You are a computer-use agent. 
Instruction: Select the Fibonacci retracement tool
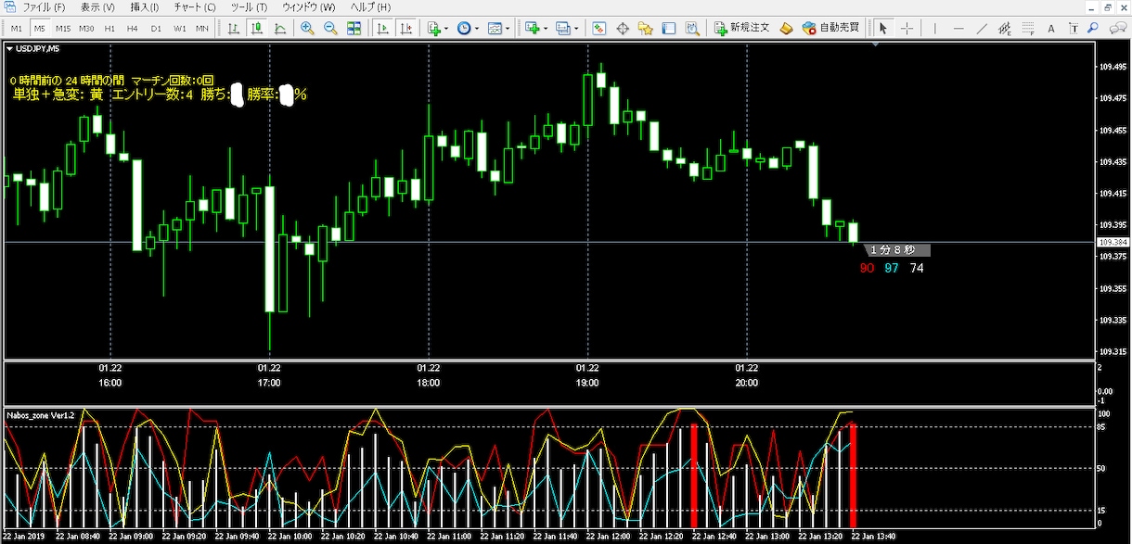[1028, 28]
